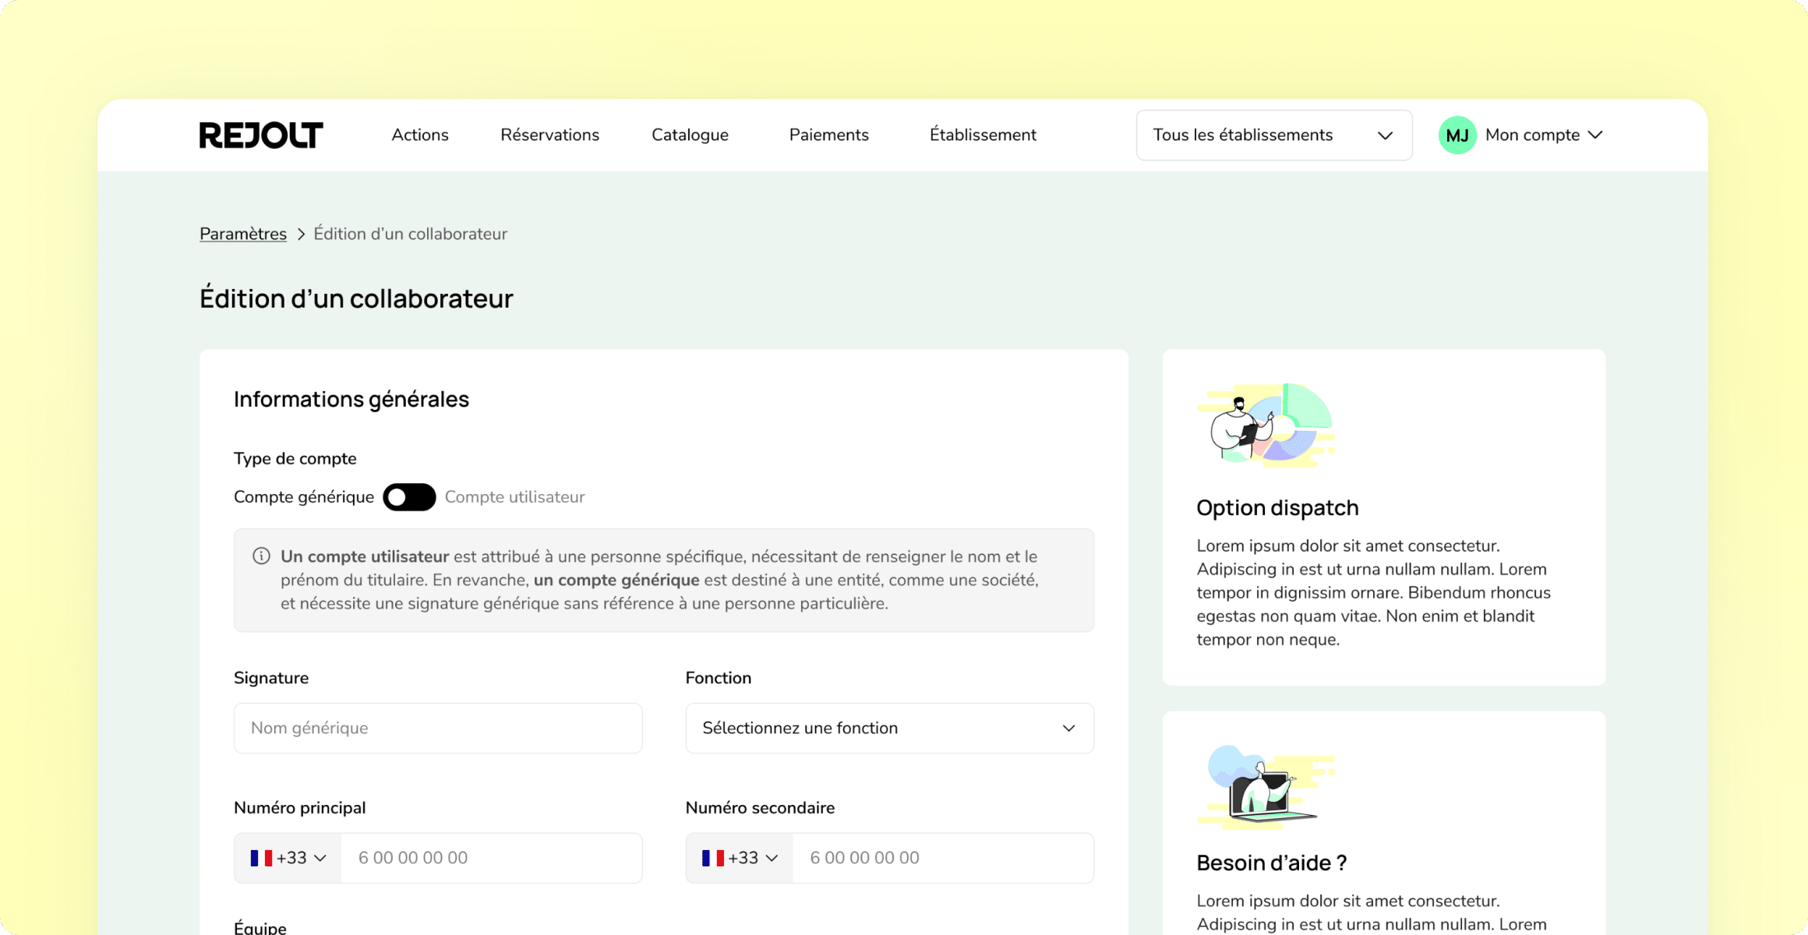The width and height of the screenshot is (1808, 935).
Task: Click the Type de compte label
Action: click(x=295, y=458)
